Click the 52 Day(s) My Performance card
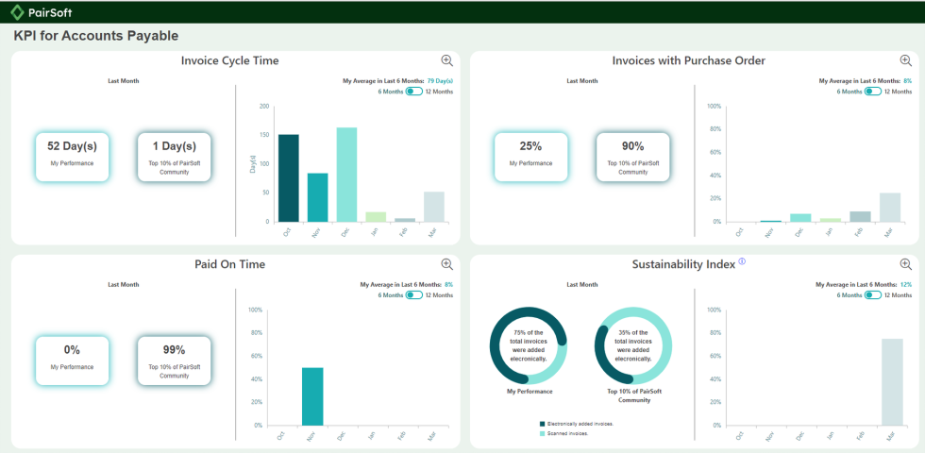Viewport: 925px width, 453px height. [x=72, y=155]
